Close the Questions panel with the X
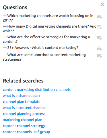The image size is (107, 138). (x=102, y=4)
